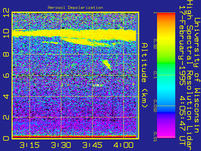Click the 4 km altitude axis label
201x151 pixels.
point(6,97)
